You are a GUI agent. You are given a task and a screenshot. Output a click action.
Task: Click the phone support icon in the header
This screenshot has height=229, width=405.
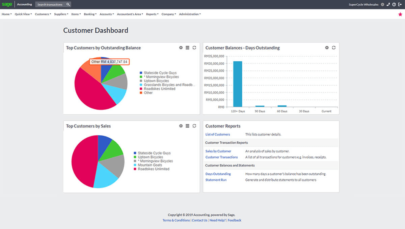point(387,5)
